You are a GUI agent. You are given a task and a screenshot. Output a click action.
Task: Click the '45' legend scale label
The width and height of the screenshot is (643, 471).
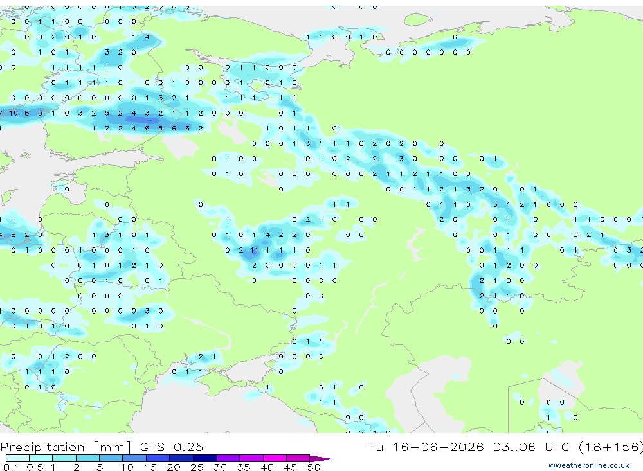pos(291,467)
